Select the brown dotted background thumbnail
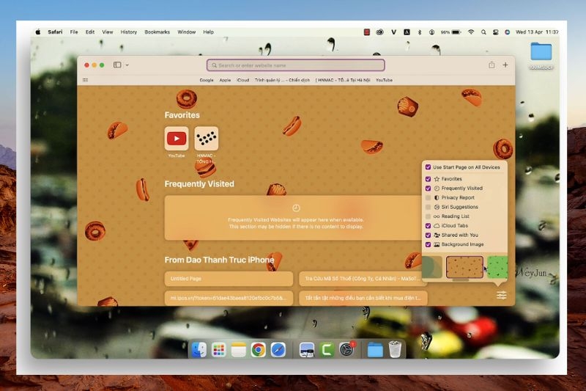The height and width of the screenshot is (391, 586). click(x=464, y=267)
